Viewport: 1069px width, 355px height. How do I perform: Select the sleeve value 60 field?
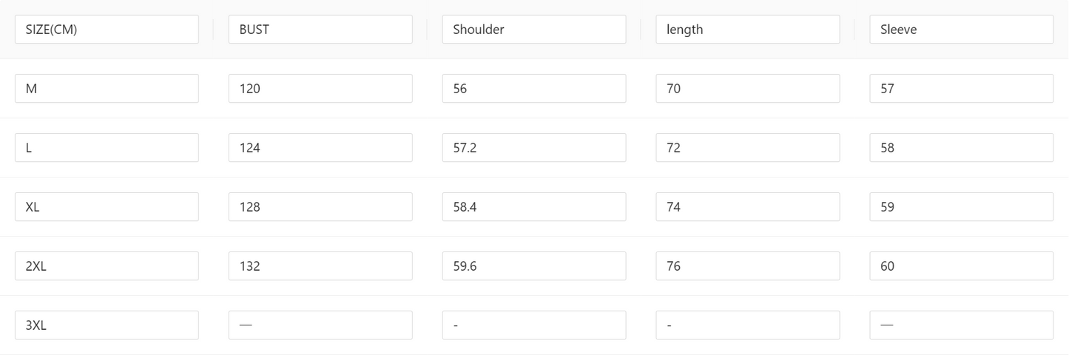[961, 266]
